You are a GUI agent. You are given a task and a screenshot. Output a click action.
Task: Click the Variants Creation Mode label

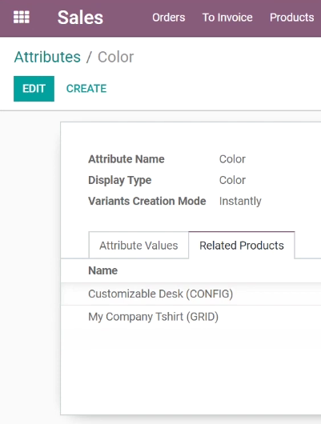147,201
